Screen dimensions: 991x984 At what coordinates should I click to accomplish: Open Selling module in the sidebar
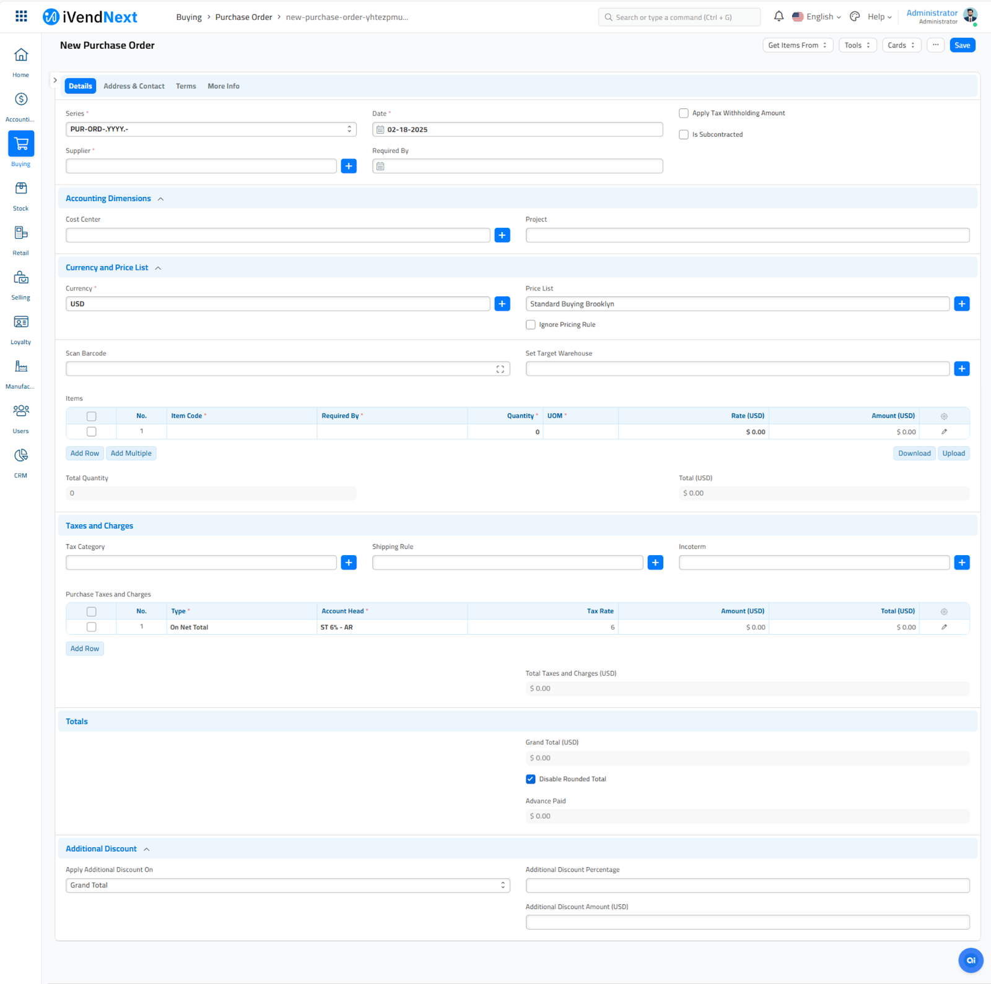(x=21, y=285)
